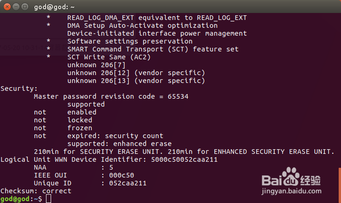Viewport: 341px width, 203px height.
Task: Click the orange scrollbar thumb
Action: [x=340, y=184]
